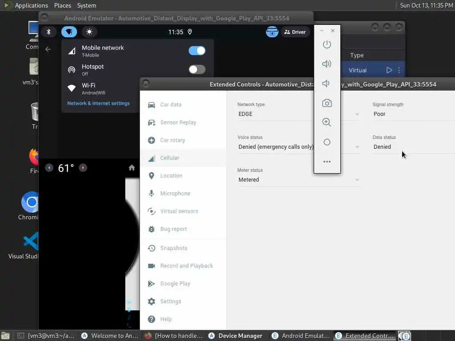Open the Meter status Metered dropdown
The height and width of the screenshot is (341, 455).
[299, 180]
